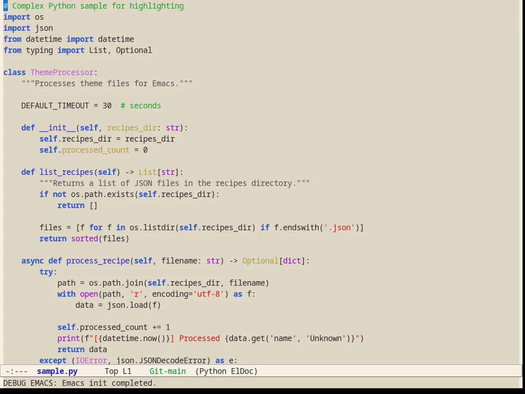
Task: Click the echo area message 'Emacs init completed.'
Action: pyautogui.click(x=109, y=383)
